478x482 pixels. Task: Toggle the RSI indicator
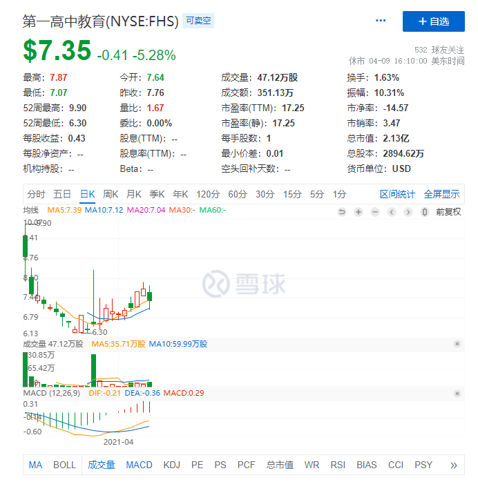[x=338, y=465]
